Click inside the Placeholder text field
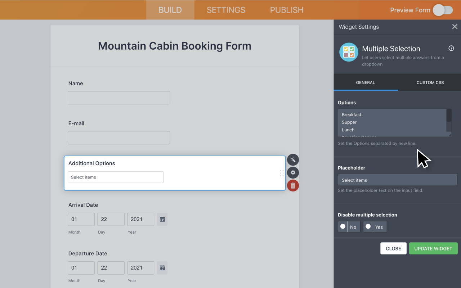The height and width of the screenshot is (288, 461). tap(397, 180)
